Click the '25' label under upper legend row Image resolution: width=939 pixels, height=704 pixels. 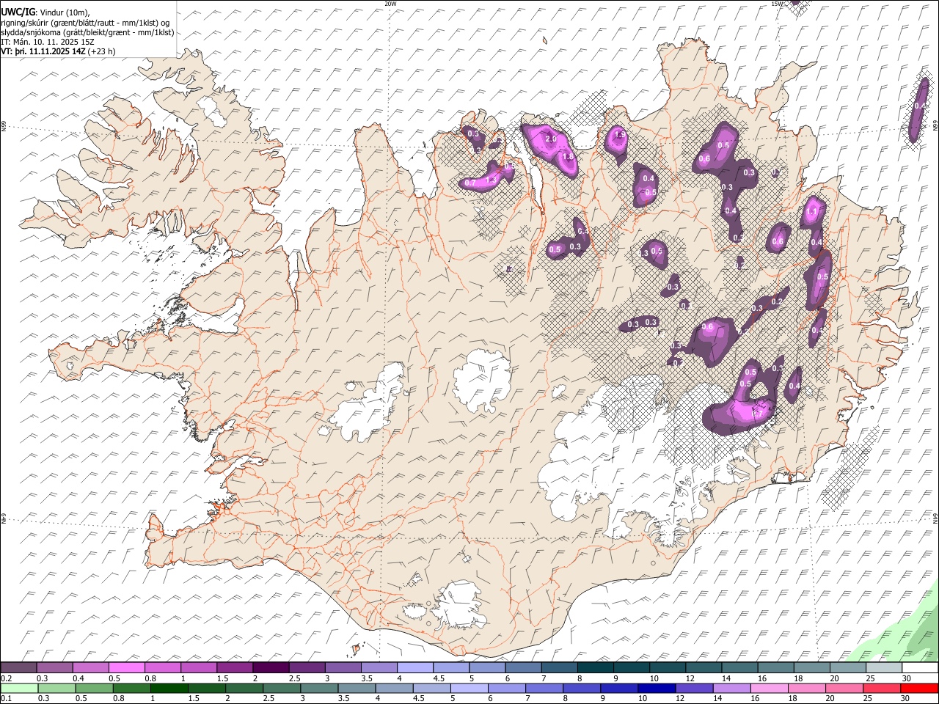coord(871,678)
